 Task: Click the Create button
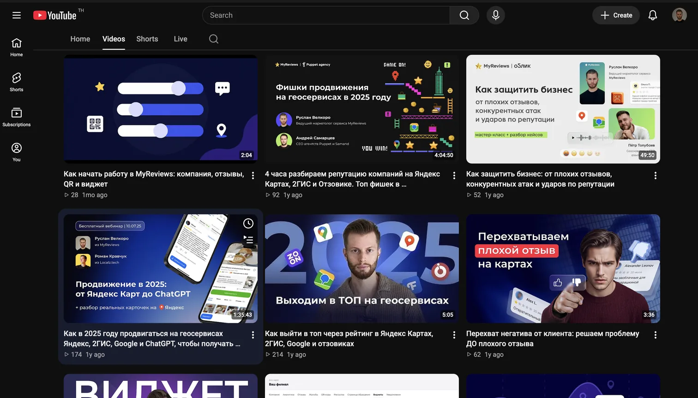[616, 15]
